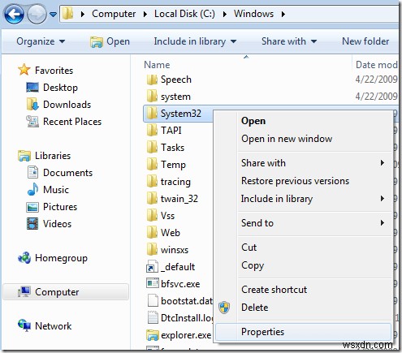Select the tracing folder

pos(175,182)
